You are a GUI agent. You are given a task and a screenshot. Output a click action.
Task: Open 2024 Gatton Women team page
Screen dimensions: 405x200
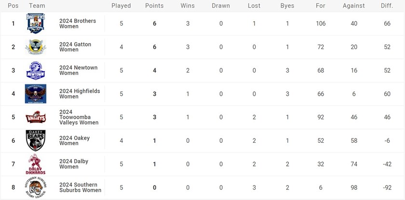(75, 47)
